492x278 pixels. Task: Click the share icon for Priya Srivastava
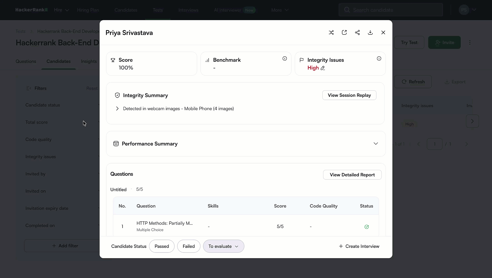357,32
